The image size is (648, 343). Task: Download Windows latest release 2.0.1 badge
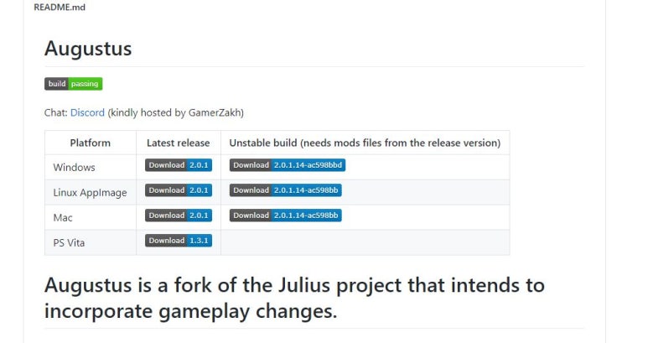point(178,165)
